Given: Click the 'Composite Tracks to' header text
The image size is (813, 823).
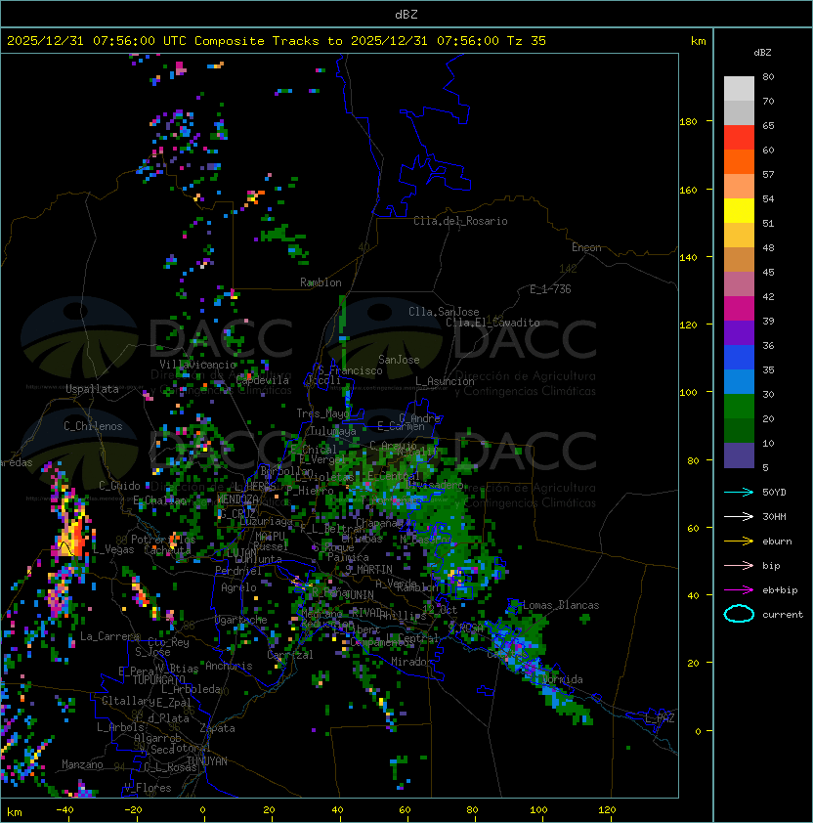Looking at the screenshot, I should click(x=268, y=41).
